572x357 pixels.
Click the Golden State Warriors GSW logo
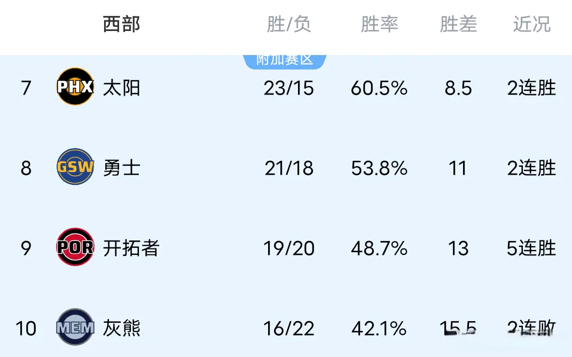coord(75,167)
